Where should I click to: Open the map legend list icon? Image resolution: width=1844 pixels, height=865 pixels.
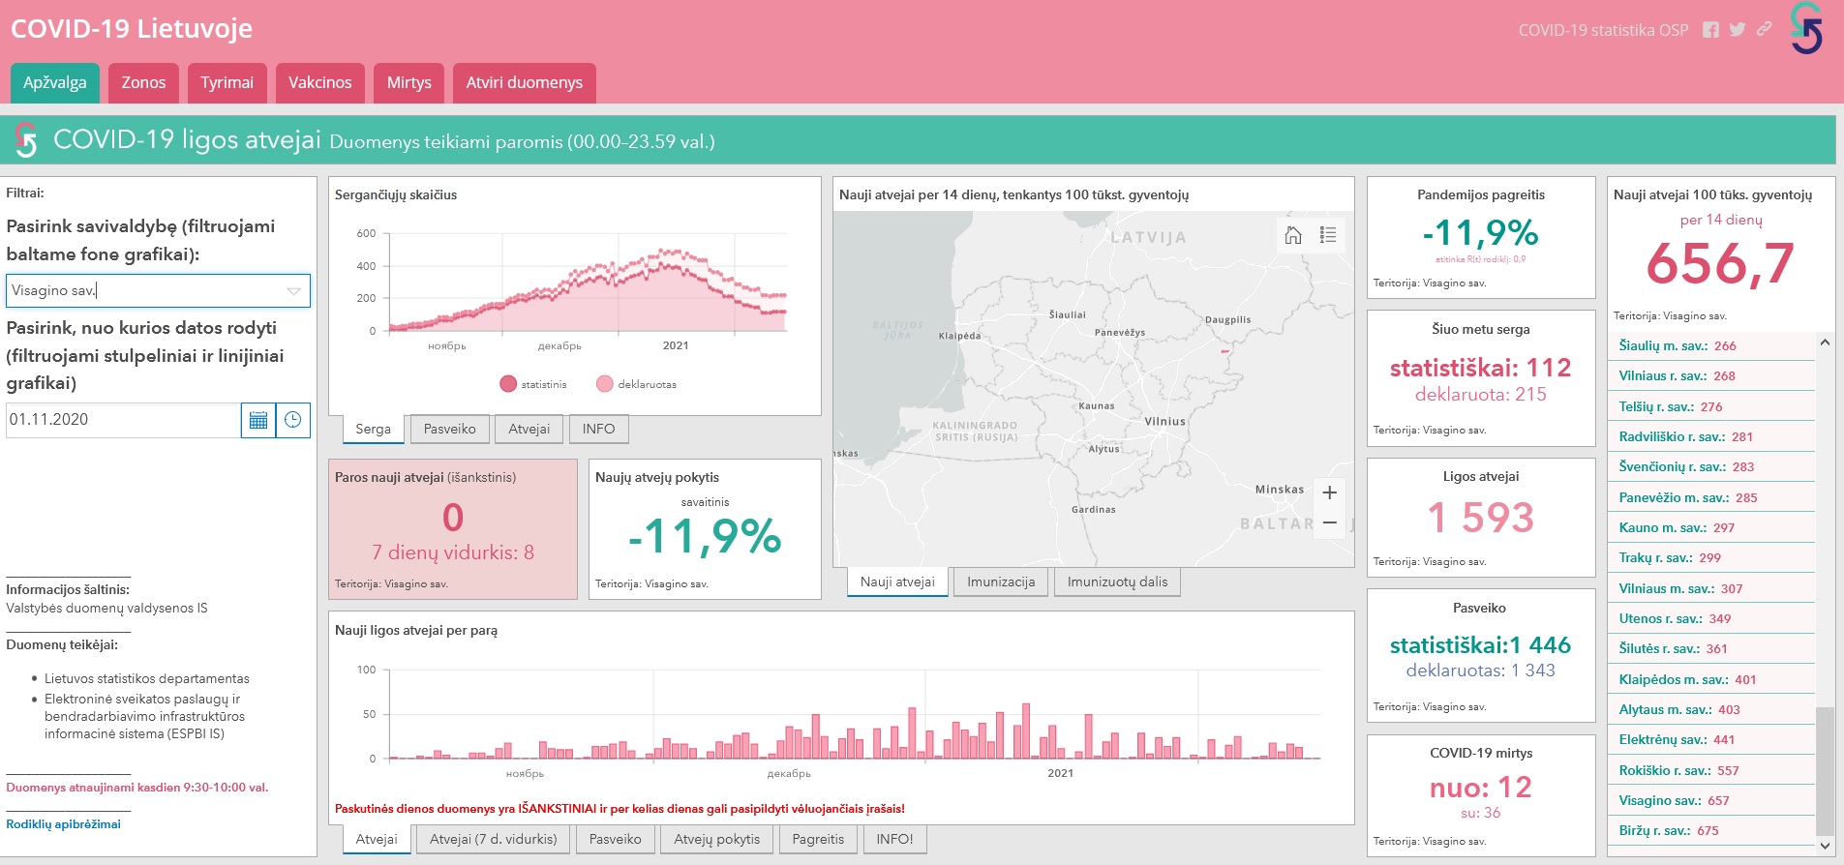point(1328,235)
